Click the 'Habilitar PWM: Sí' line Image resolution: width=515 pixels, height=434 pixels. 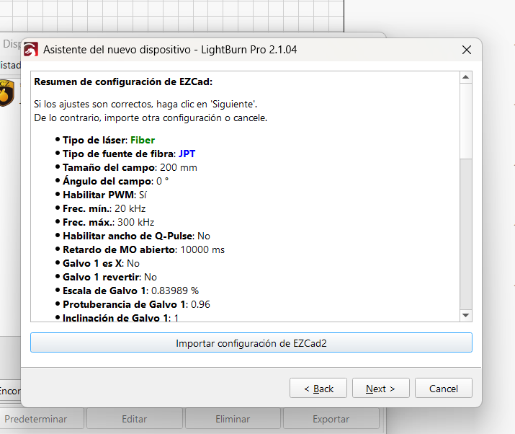(x=104, y=195)
